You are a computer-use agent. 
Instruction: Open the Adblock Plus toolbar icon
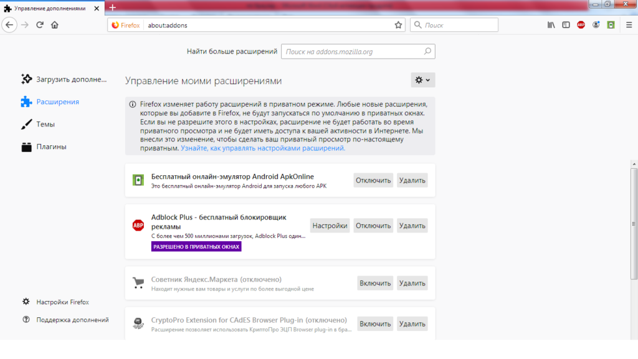coord(581,25)
